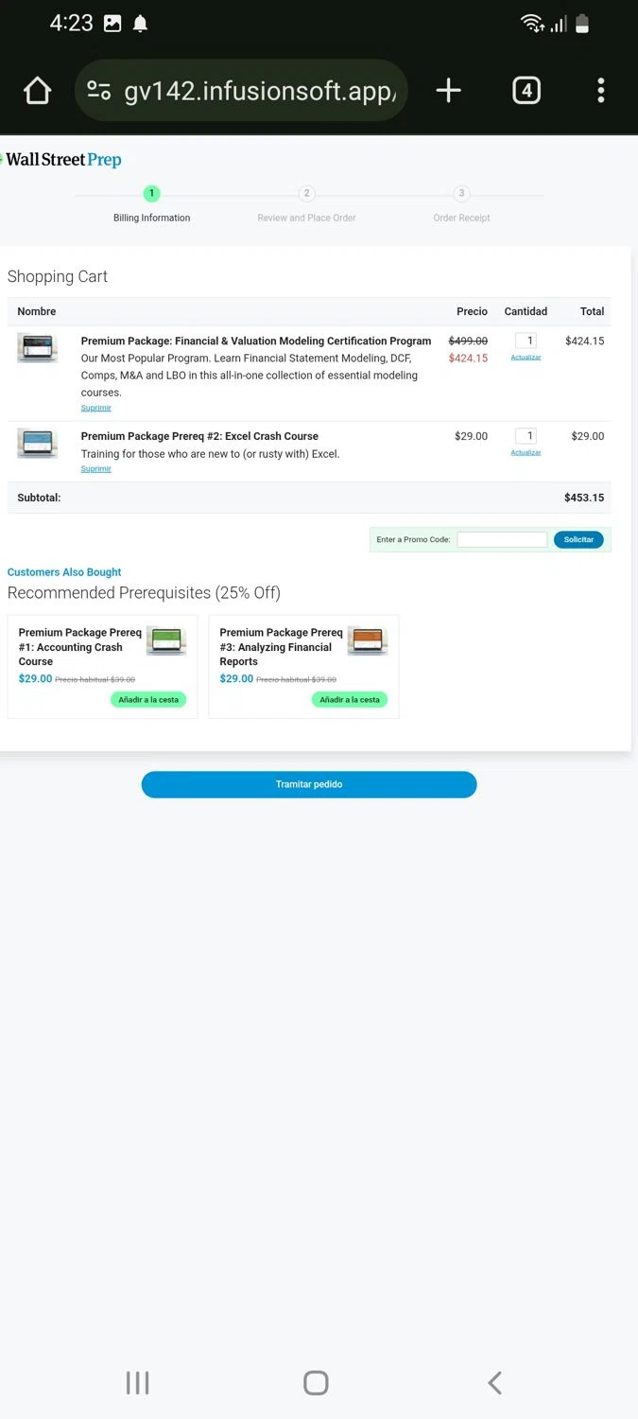The height and width of the screenshot is (1419, 638).
Task: Tap the browser home icon
Action: [37, 91]
